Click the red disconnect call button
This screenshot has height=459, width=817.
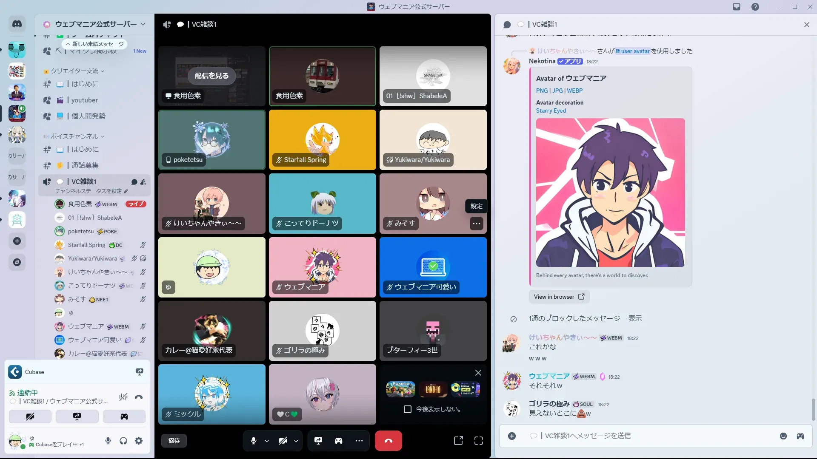(388, 441)
